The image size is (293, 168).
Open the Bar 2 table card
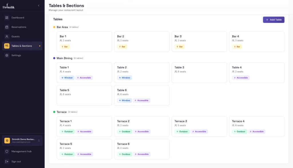[x=142, y=42]
